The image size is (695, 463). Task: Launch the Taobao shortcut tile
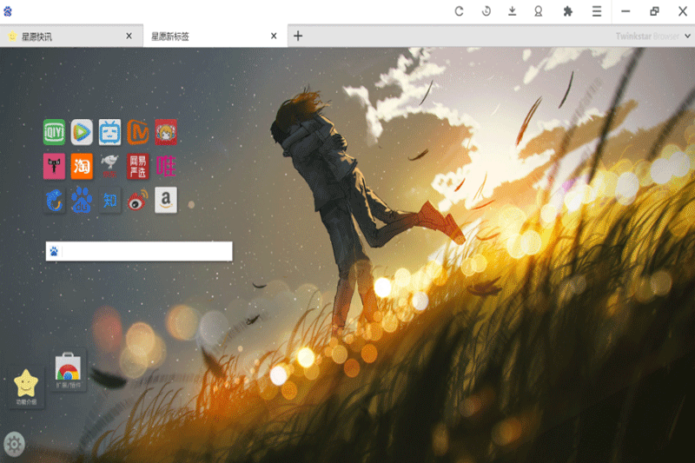[x=82, y=165]
